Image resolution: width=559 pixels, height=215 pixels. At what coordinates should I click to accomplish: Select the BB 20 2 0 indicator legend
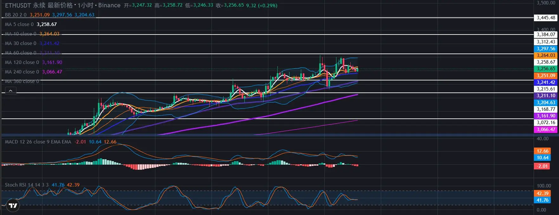[x=16, y=15]
